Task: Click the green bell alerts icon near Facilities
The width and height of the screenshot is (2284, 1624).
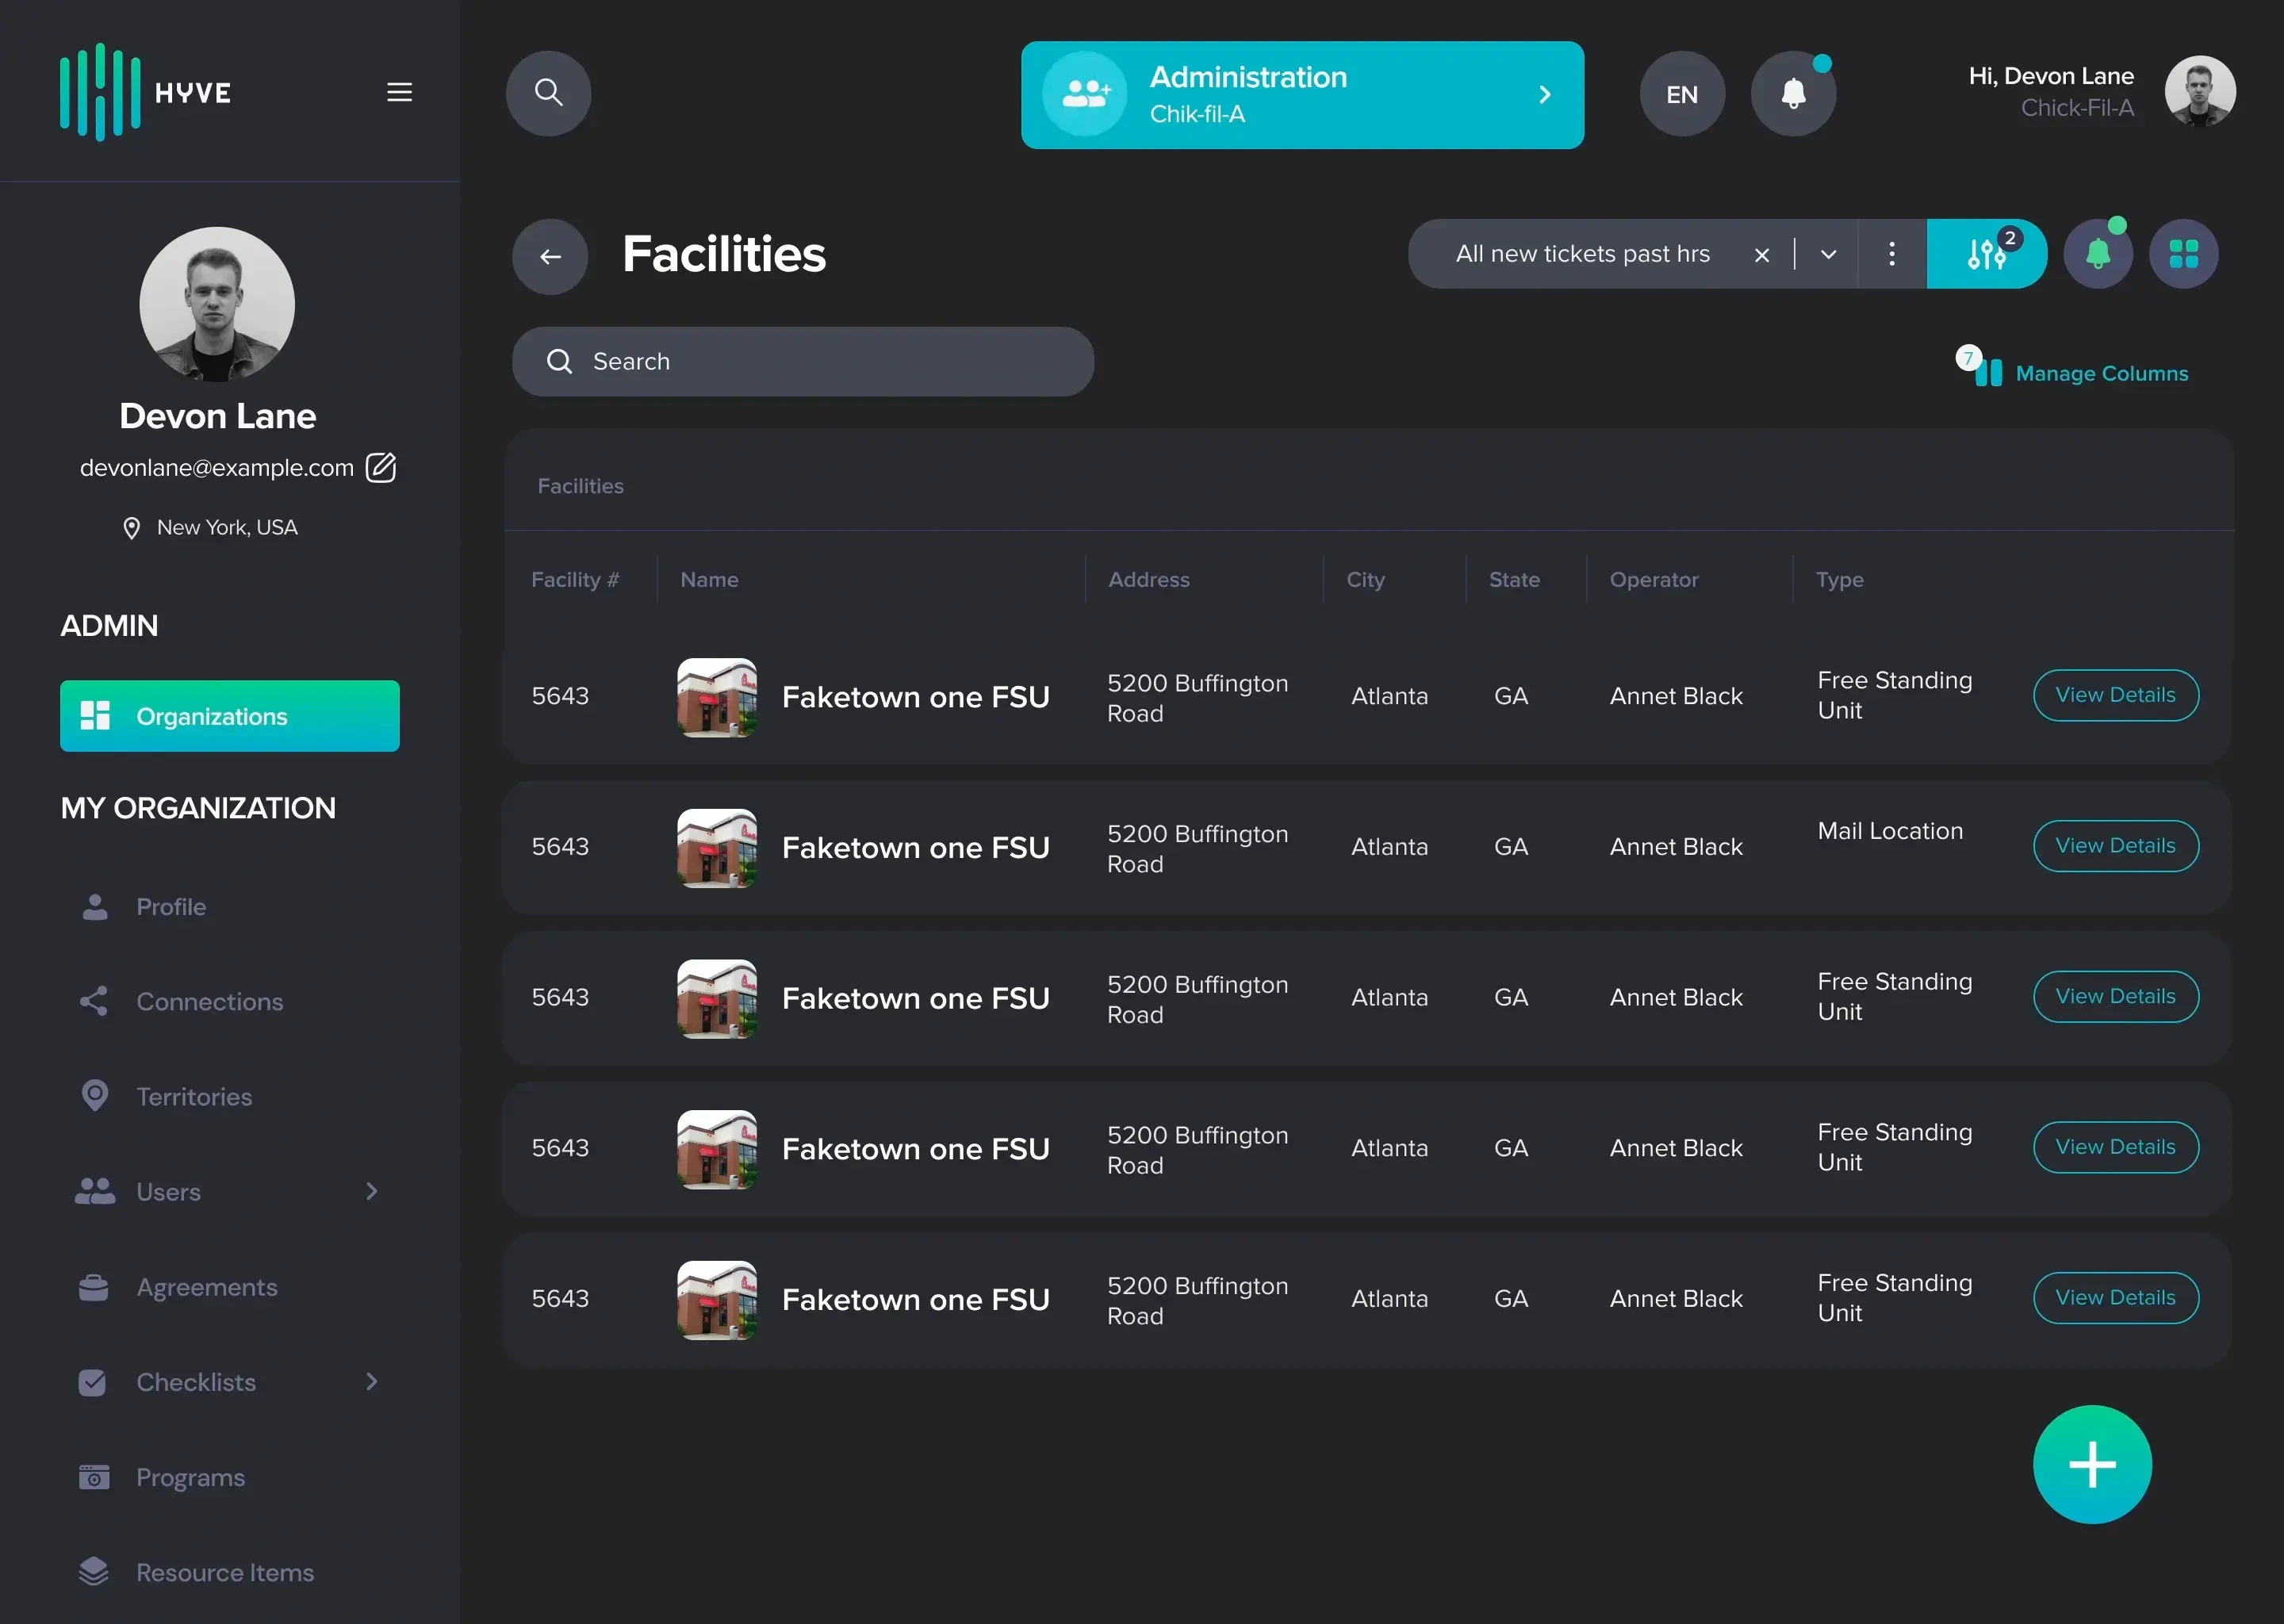Action: coord(2098,254)
